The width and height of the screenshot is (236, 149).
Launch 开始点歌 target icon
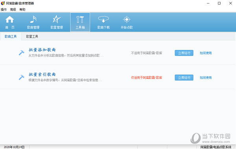(x=127, y=19)
